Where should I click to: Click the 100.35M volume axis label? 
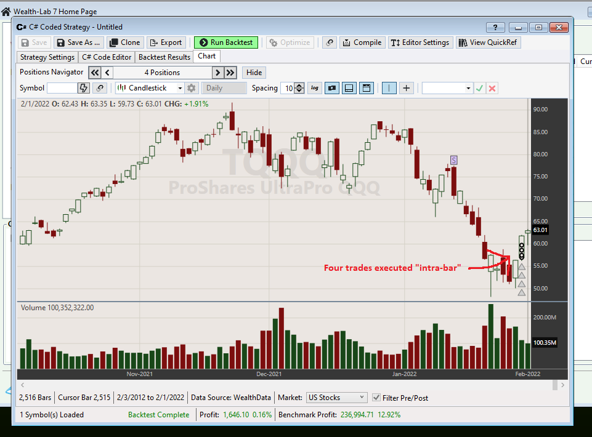click(x=545, y=343)
